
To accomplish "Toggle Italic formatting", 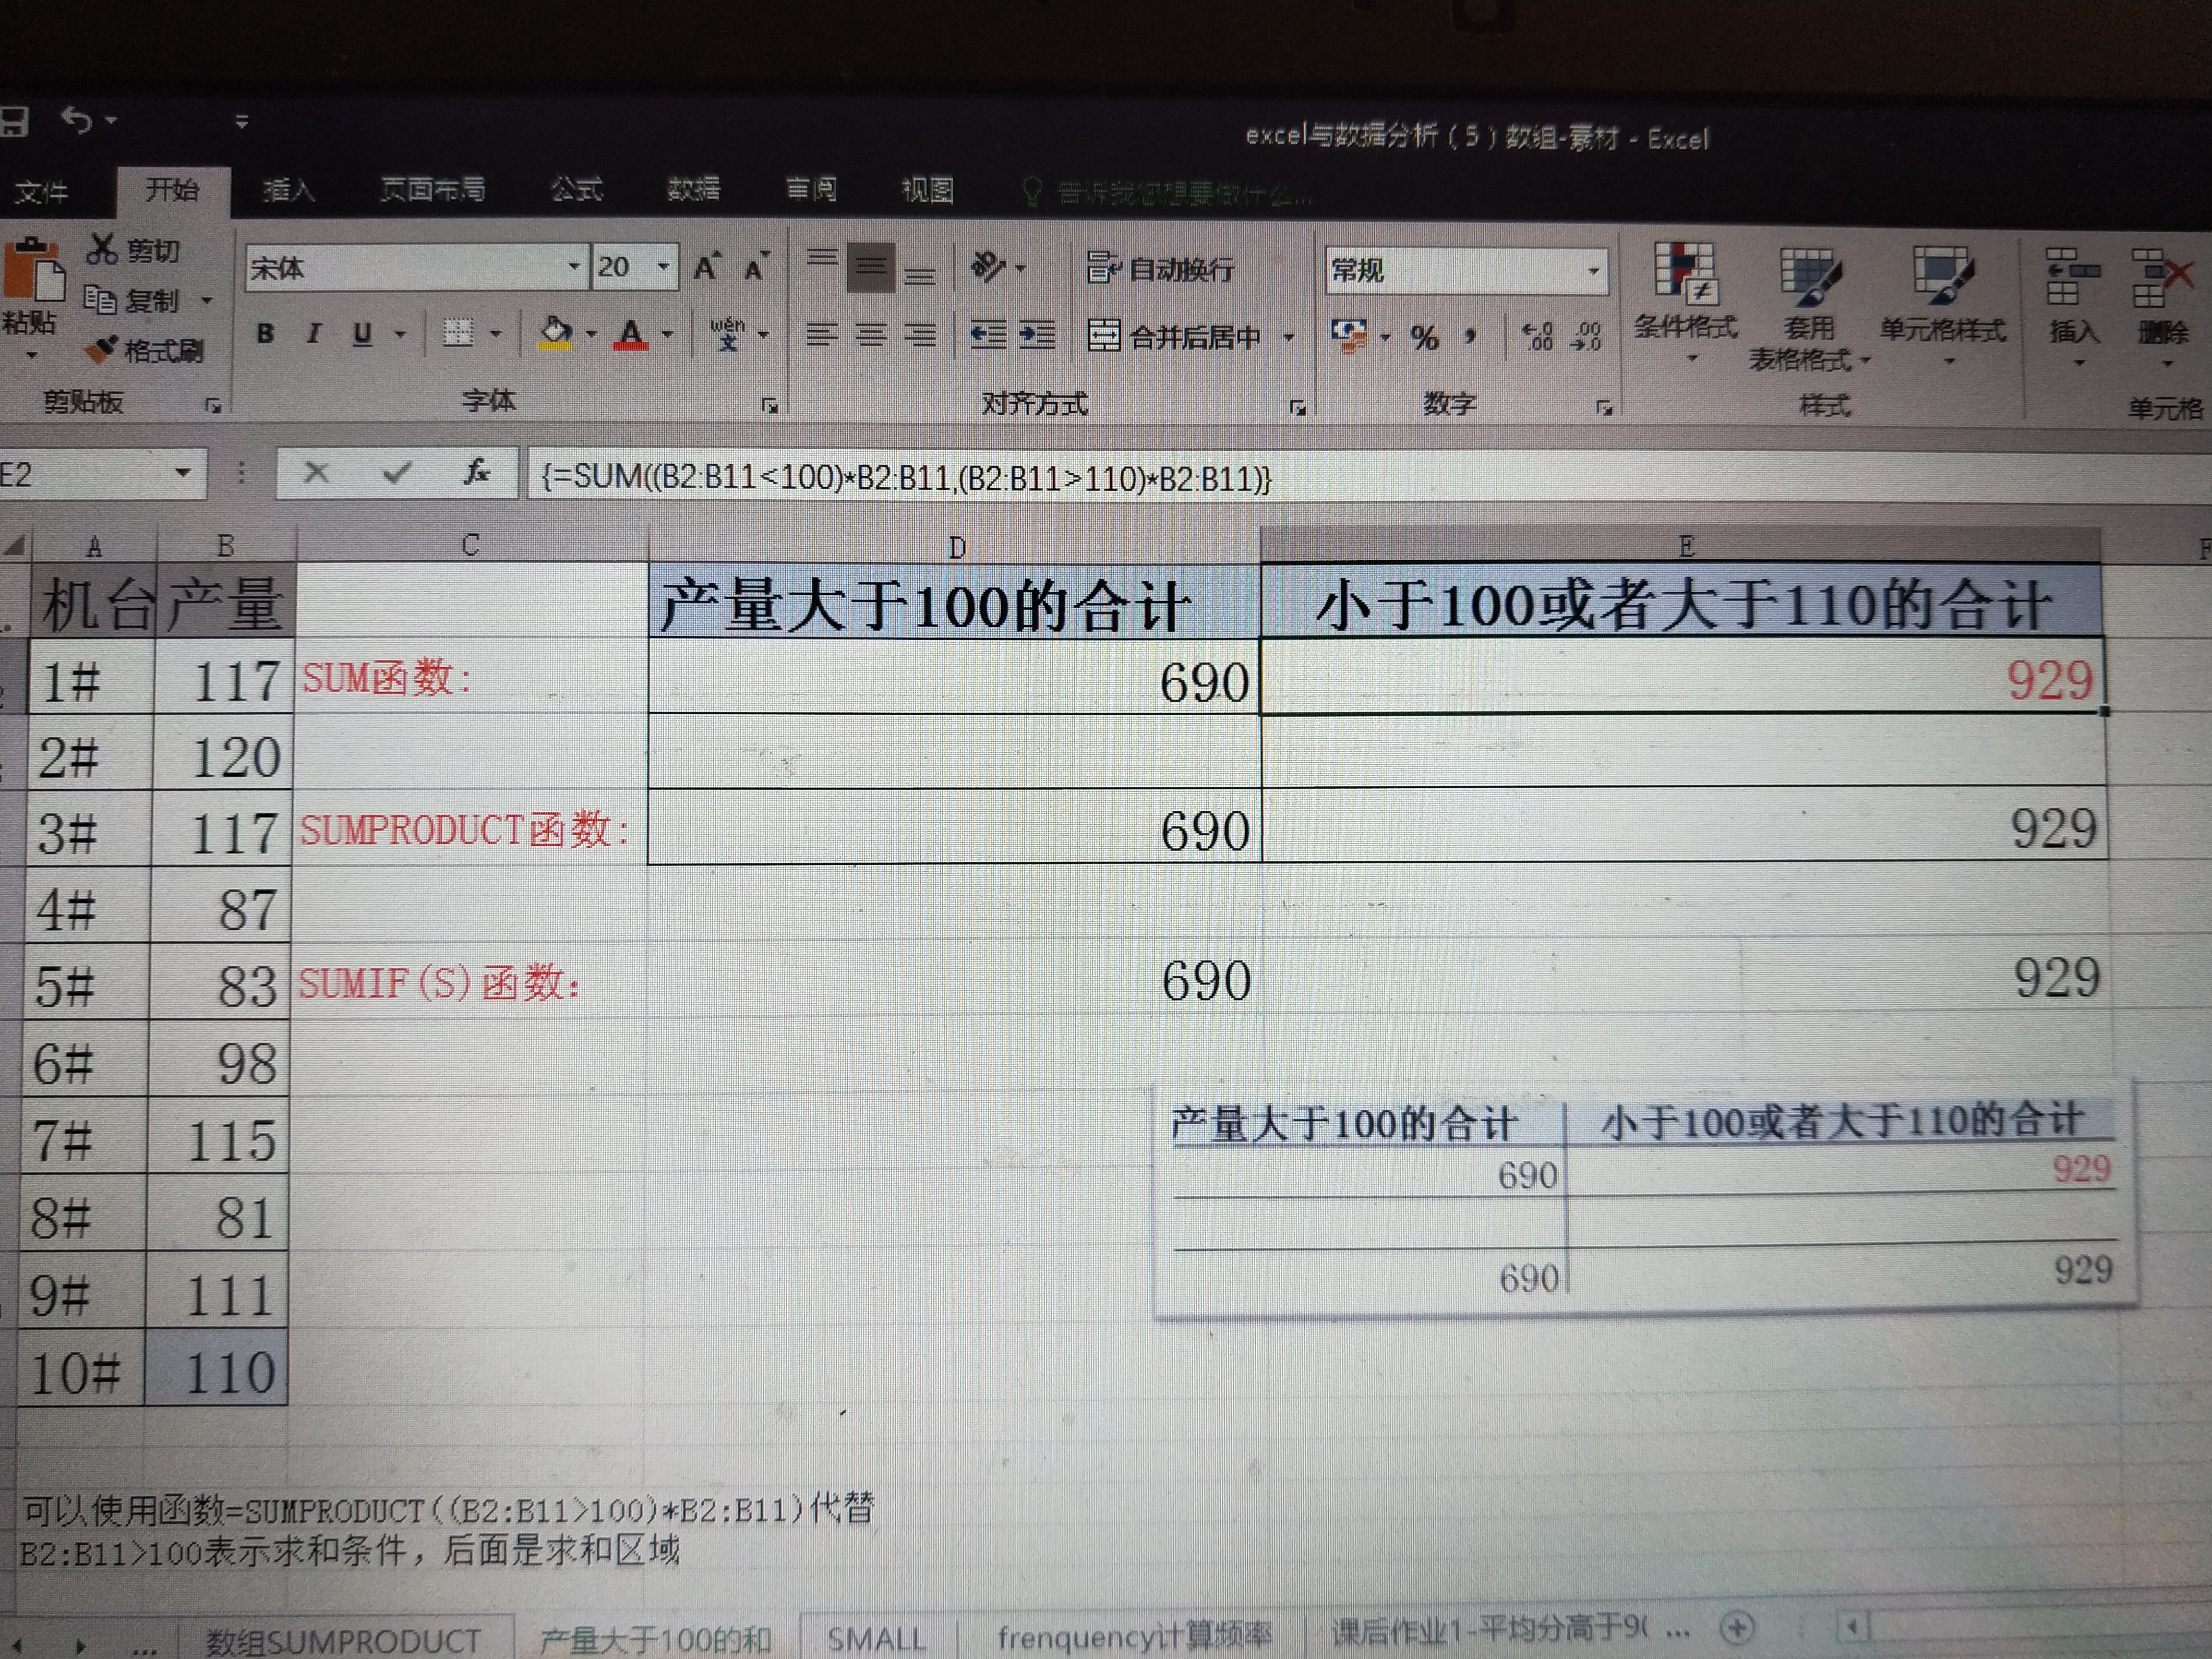I will pos(313,334).
